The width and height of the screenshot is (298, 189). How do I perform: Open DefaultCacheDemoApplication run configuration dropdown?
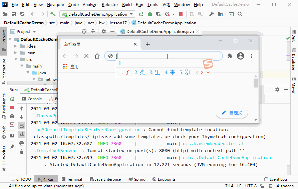(97, 14)
